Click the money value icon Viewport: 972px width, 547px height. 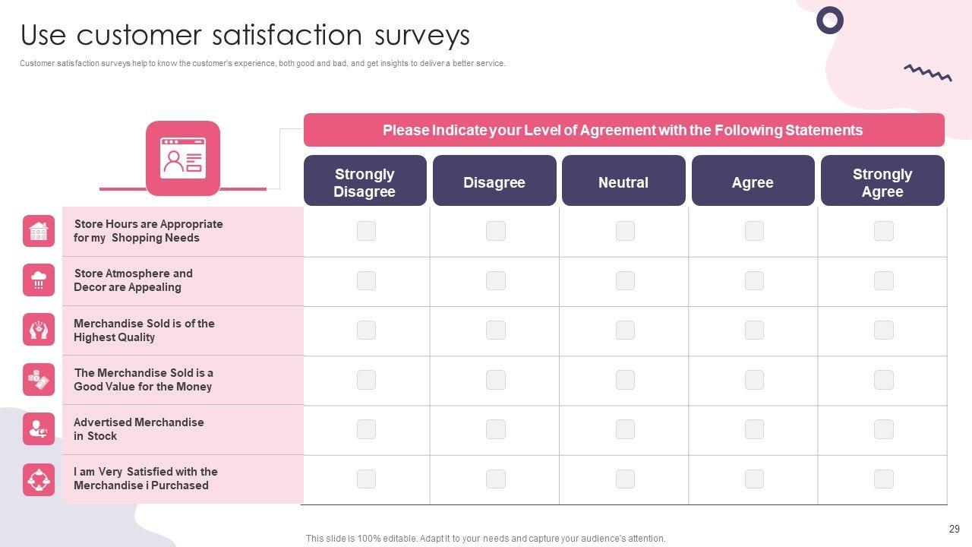click(39, 380)
